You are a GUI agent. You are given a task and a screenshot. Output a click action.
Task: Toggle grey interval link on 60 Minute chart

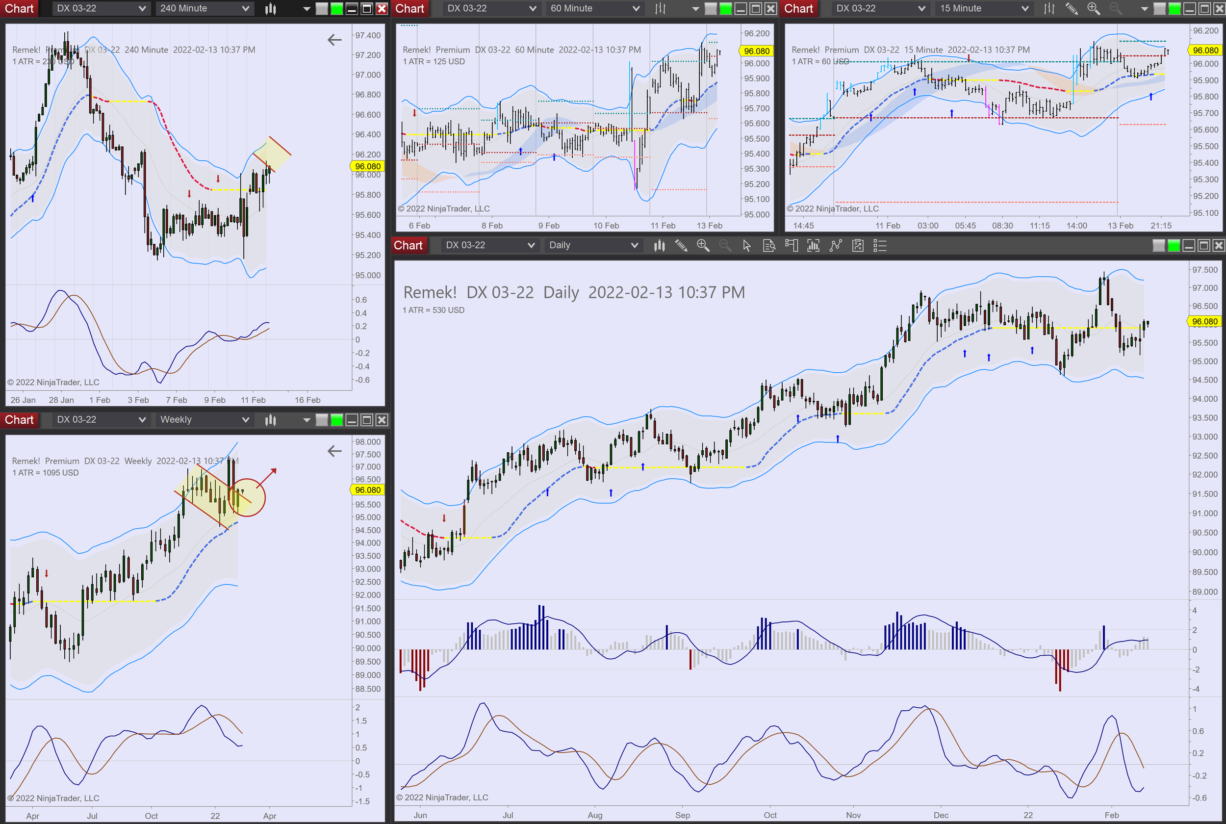tap(710, 8)
